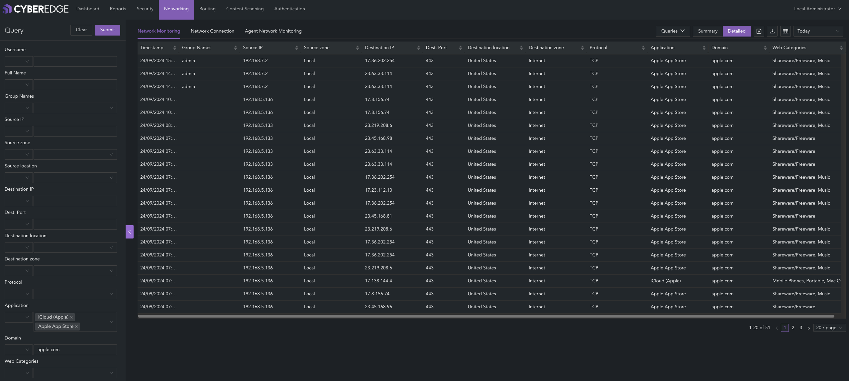Open the Reports menu
Viewport: 849px width, 381px height.
(x=118, y=9)
